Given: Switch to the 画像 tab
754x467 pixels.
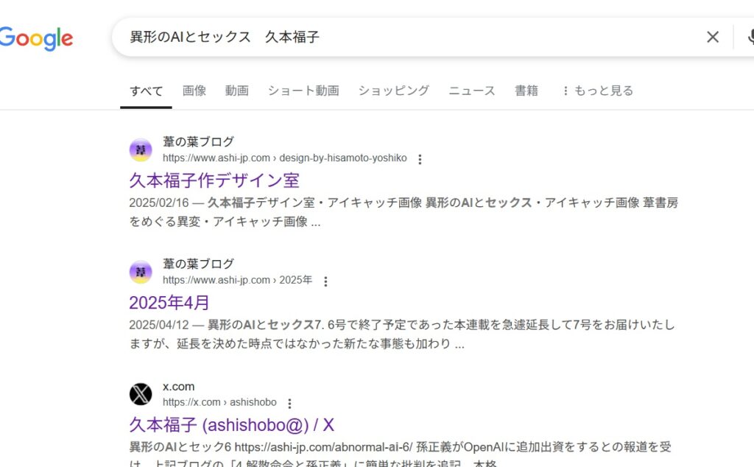Looking at the screenshot, I should click(194, 91).
